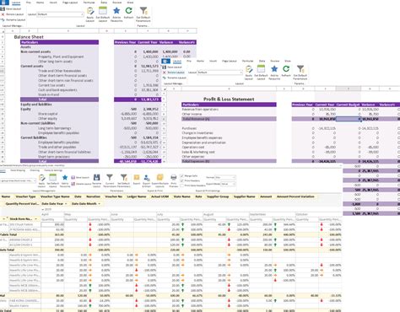Click Add to Favourite star in Balance Sheet window

click(x=116, y=11)
